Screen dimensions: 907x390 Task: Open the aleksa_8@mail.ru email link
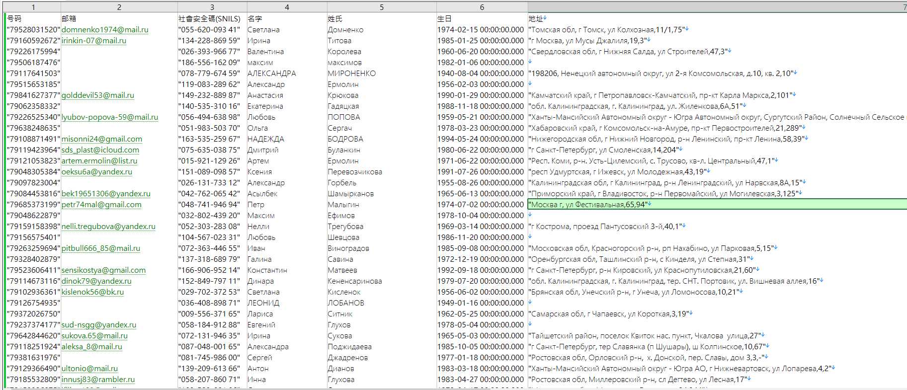[92, 347]
